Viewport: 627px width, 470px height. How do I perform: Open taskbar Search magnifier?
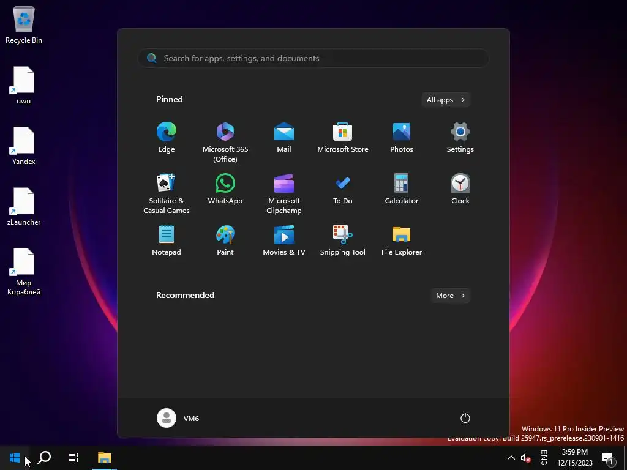coord(44,458)
